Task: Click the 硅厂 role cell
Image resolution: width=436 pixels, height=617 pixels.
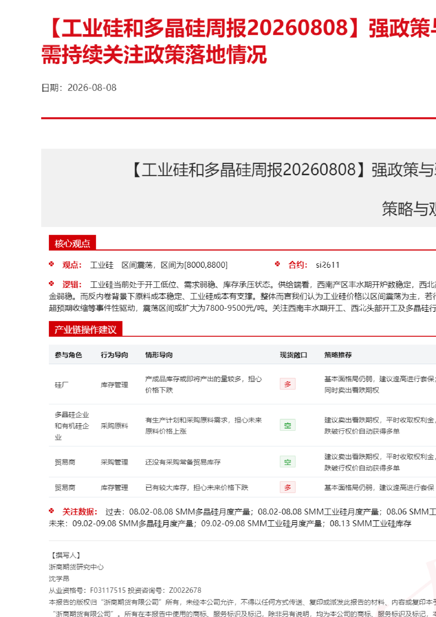Action: pyautogui.click(x=62, y=385)
